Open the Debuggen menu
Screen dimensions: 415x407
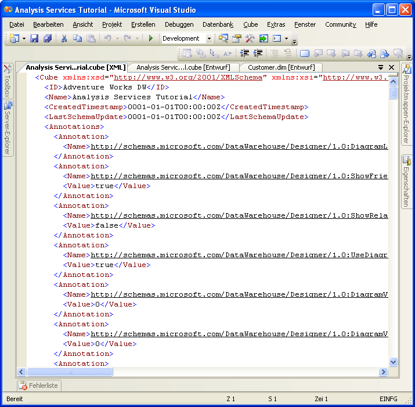click(x=179, y=24)
